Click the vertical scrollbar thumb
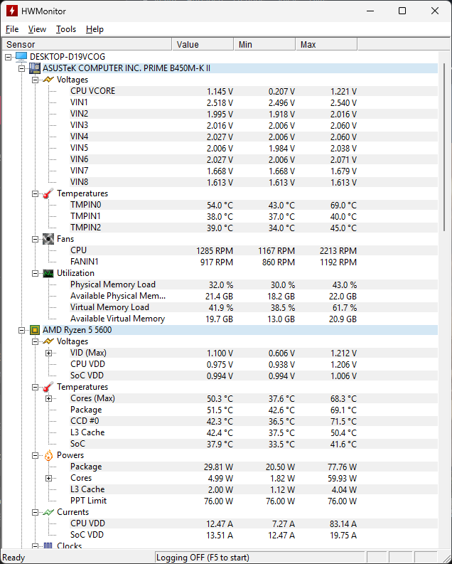The width and height of the screenshot is (452, 564). tap(444, 147)
